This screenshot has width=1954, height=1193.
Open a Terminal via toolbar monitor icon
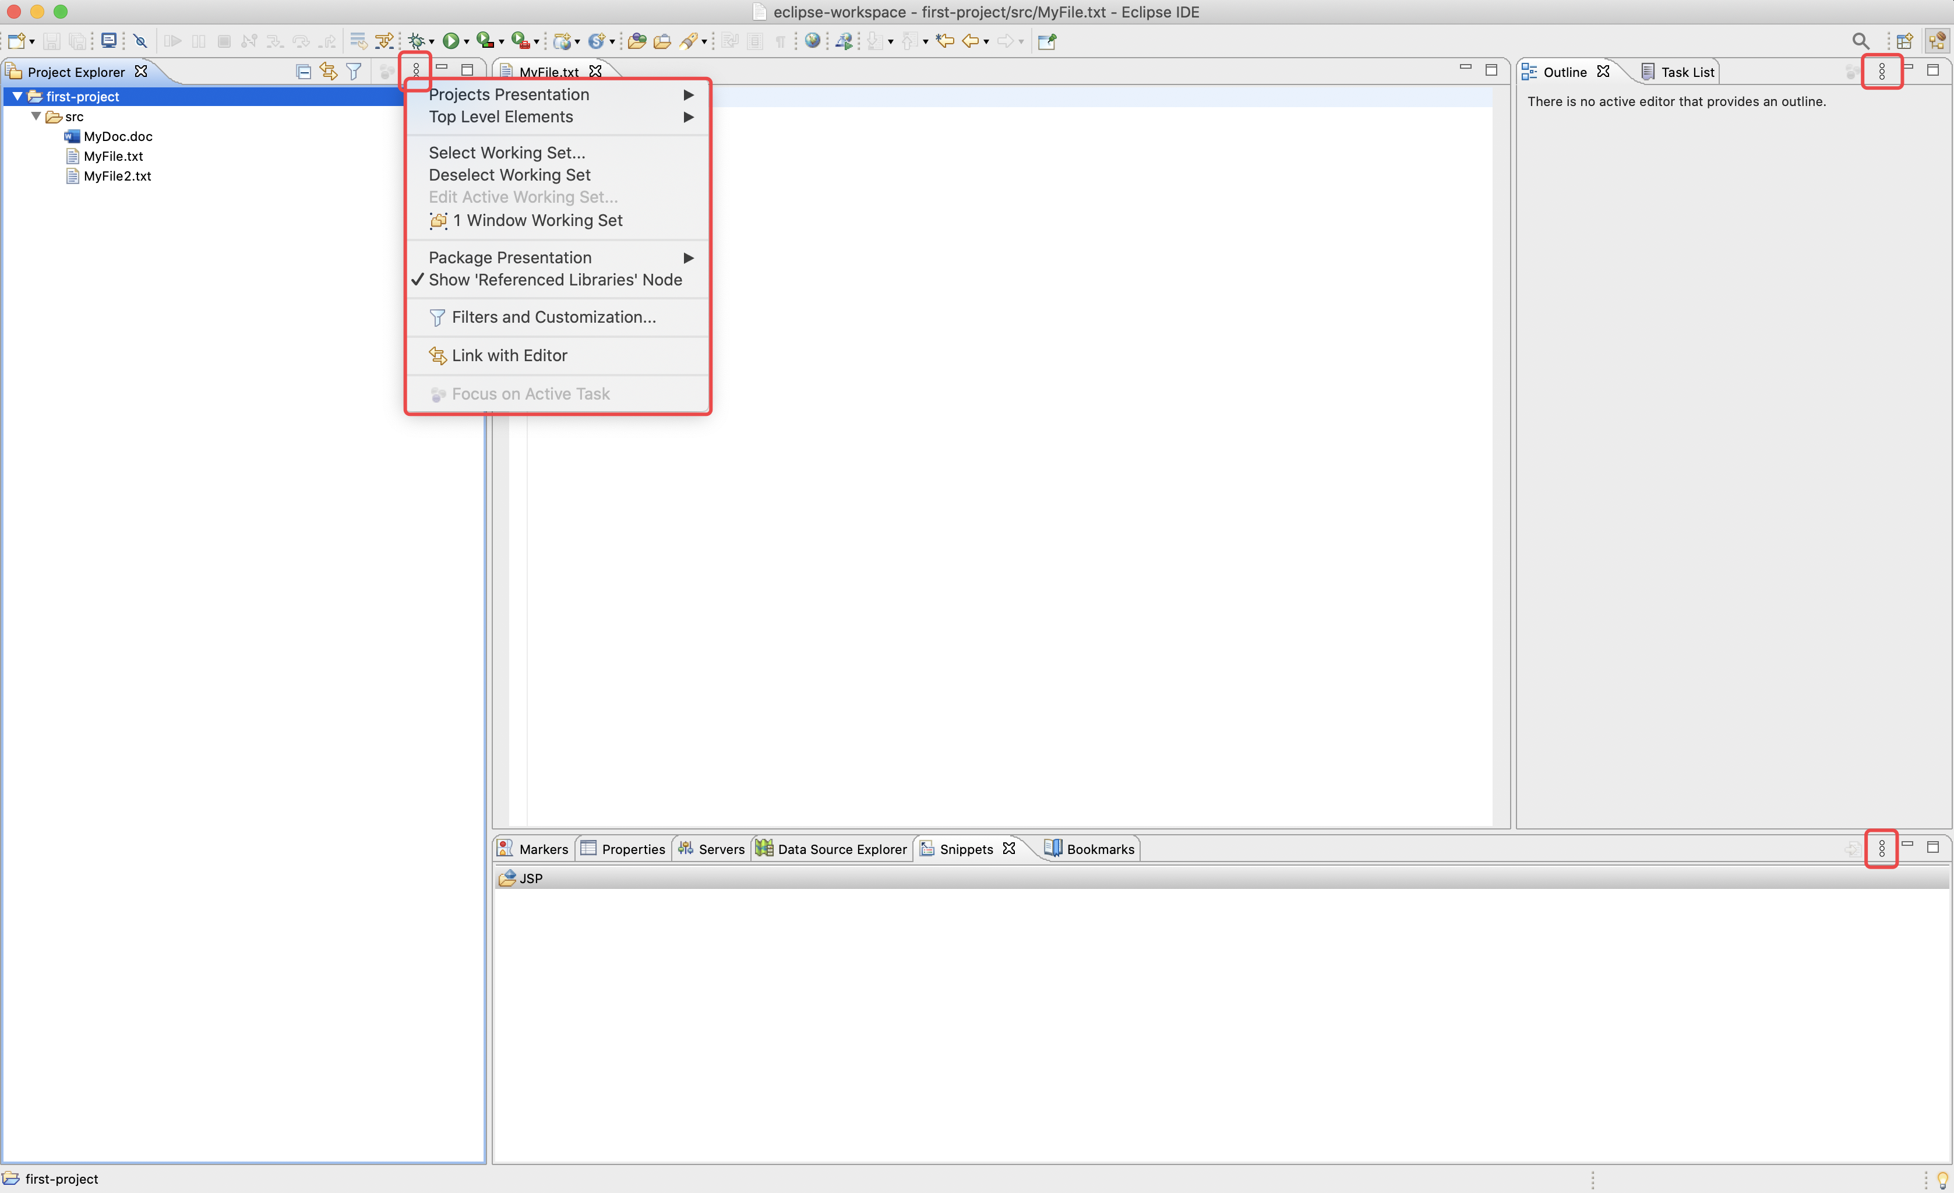tap(110, 40)
